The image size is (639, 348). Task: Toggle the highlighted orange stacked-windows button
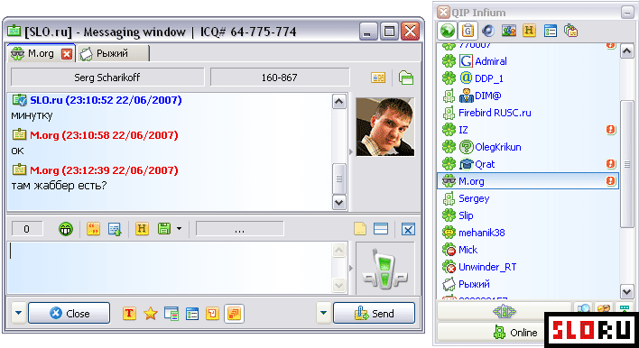[234, 314]
